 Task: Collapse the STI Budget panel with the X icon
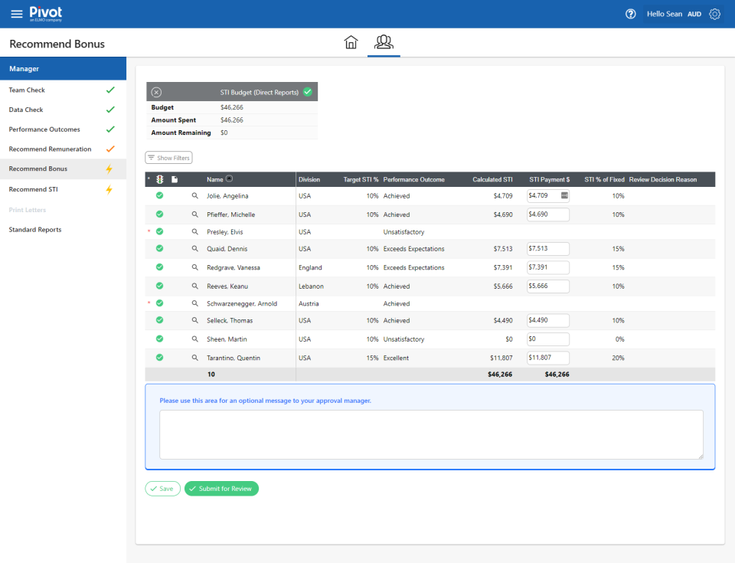pyautogui.click(x=158, y=90)
